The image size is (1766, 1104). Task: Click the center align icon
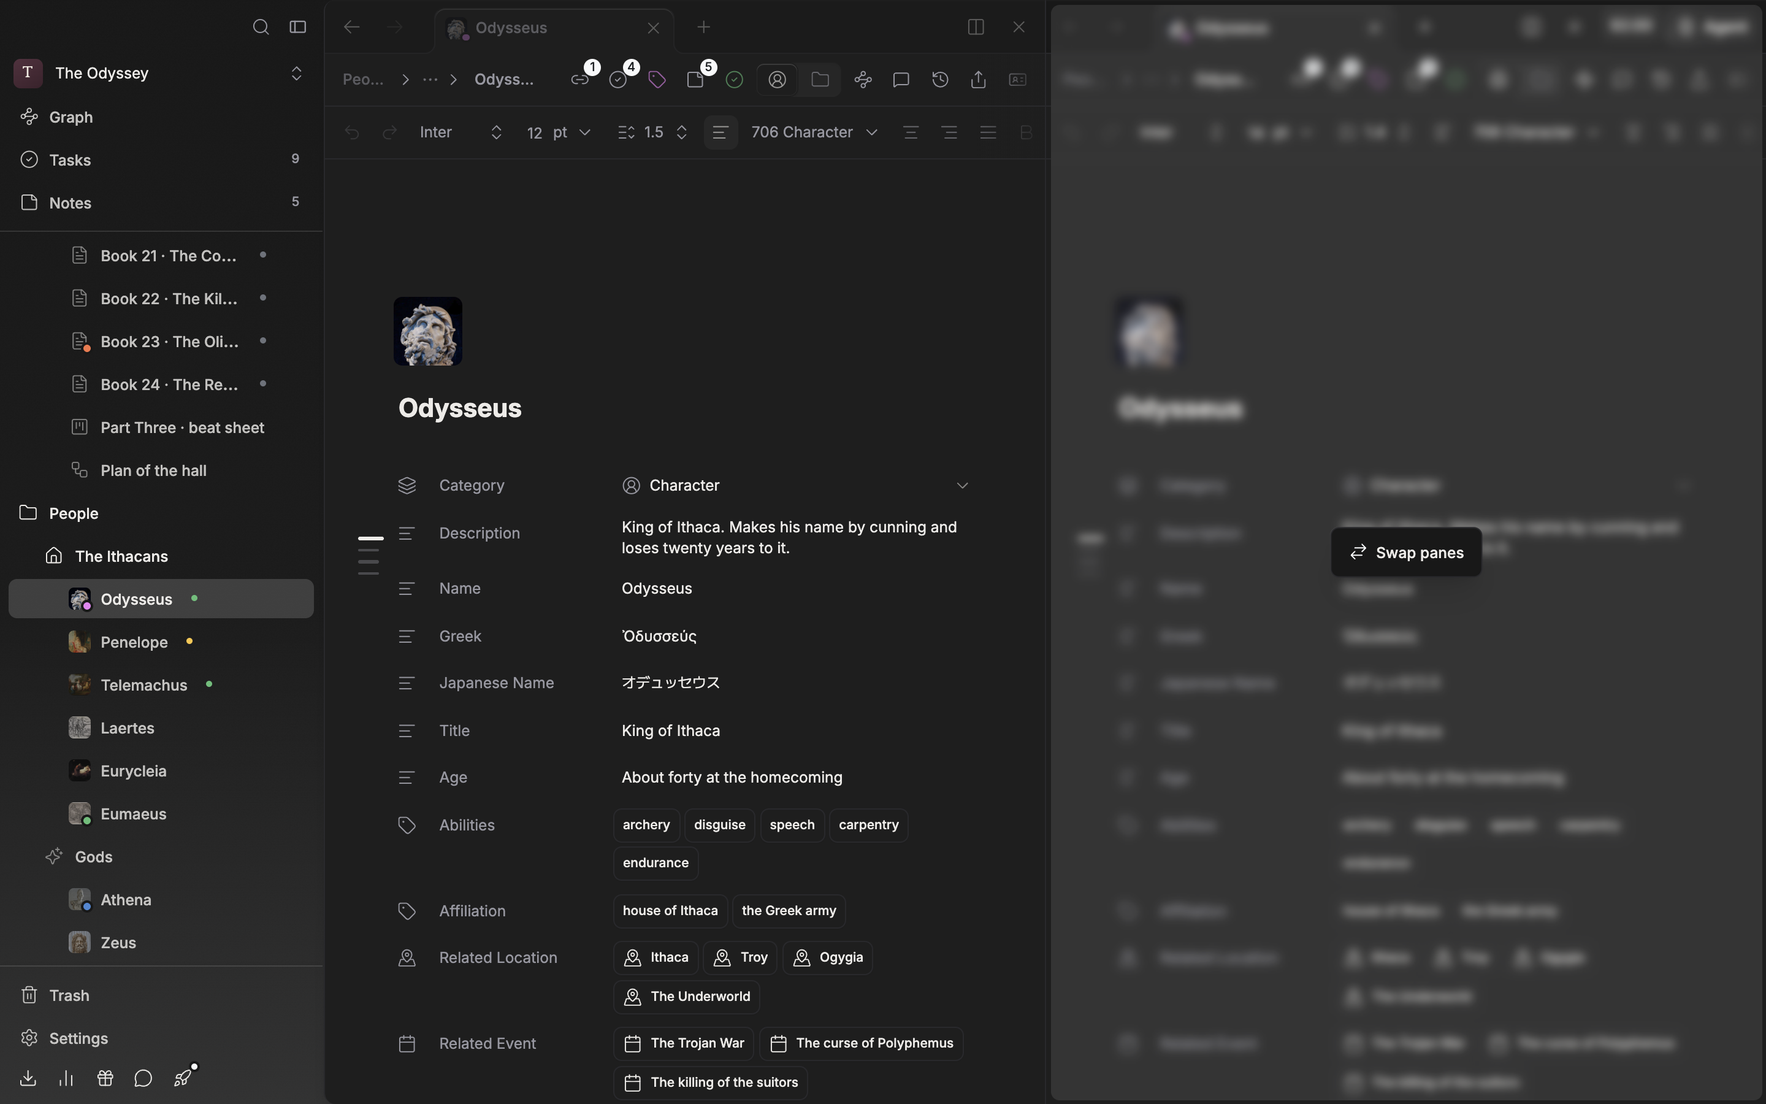point(911,132)
